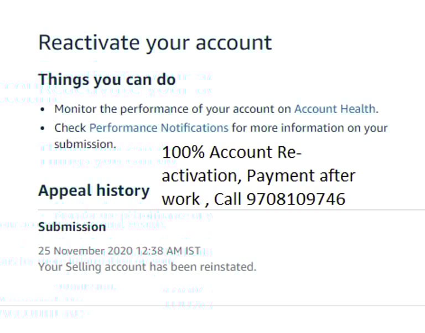The height and width of the screenshot is (333, 425).
Task: Click the word "Check" in the second bullet
Action: click(70, 128)
